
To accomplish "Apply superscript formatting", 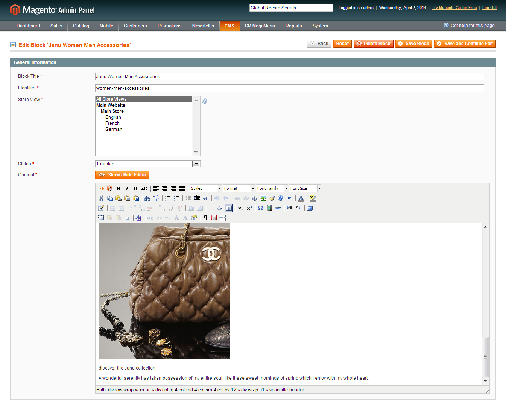I will (249, 208).
